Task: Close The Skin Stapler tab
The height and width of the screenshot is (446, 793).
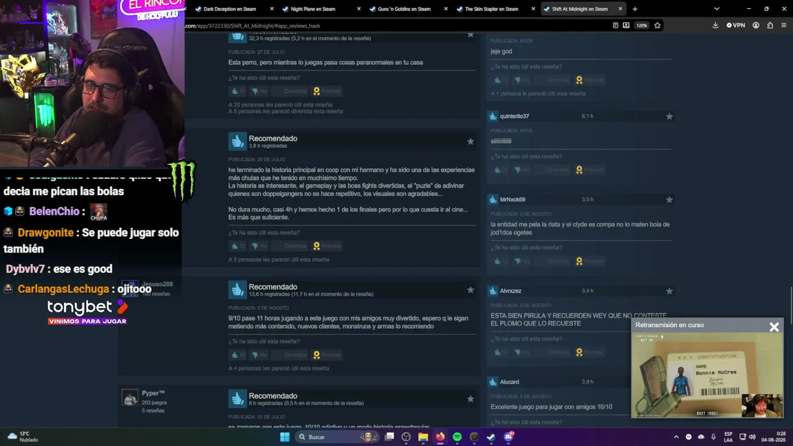Action: 533,9
